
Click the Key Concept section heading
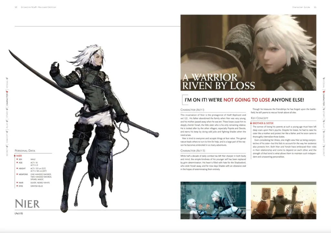click(x=261, y=118)
